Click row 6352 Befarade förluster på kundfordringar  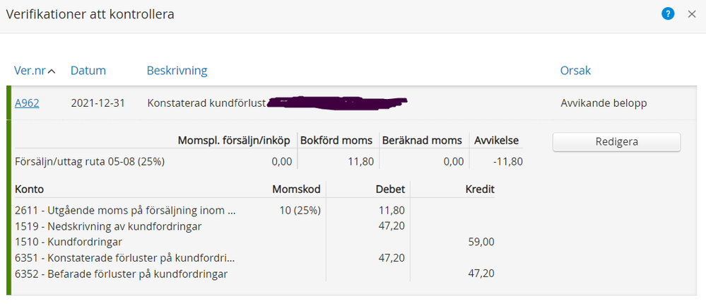[x=121, y=274]
